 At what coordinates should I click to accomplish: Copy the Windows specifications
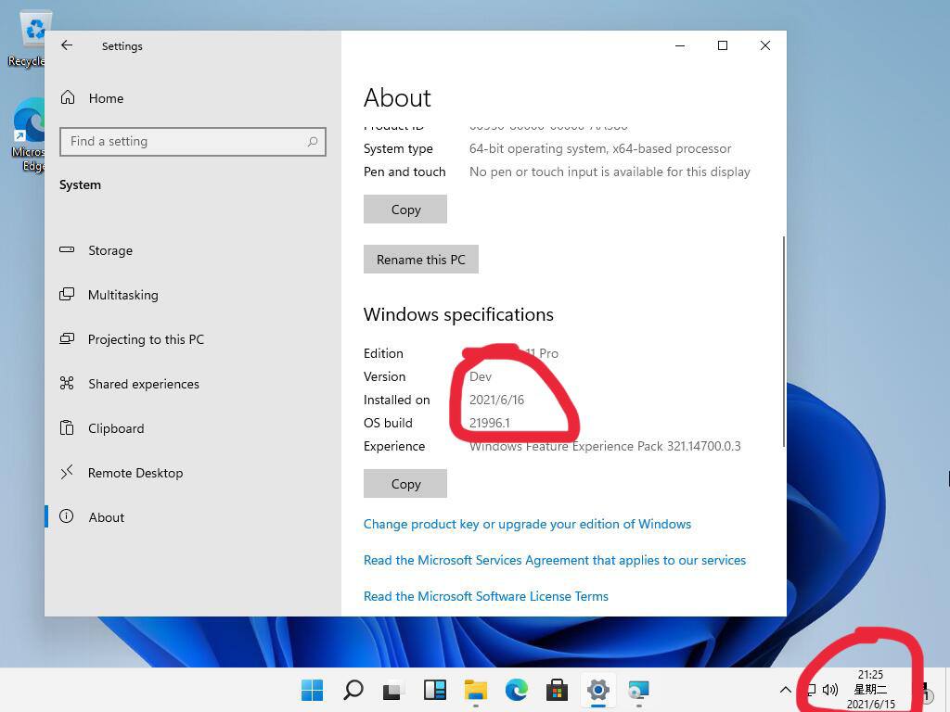405,483
